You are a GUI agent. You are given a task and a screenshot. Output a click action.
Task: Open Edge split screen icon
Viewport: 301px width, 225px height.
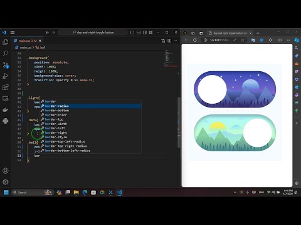tap(280, 40)
